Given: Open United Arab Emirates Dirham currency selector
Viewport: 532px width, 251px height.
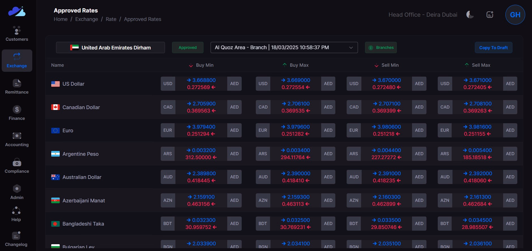Looking at the screenshot, I should coord(110,47).
